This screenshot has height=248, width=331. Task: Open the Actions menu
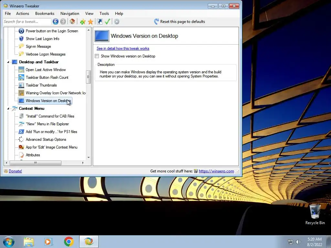click(x=23, y=14)
